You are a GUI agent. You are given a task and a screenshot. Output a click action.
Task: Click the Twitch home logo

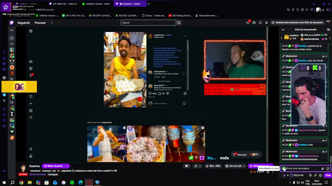click(x=12, y=23)
